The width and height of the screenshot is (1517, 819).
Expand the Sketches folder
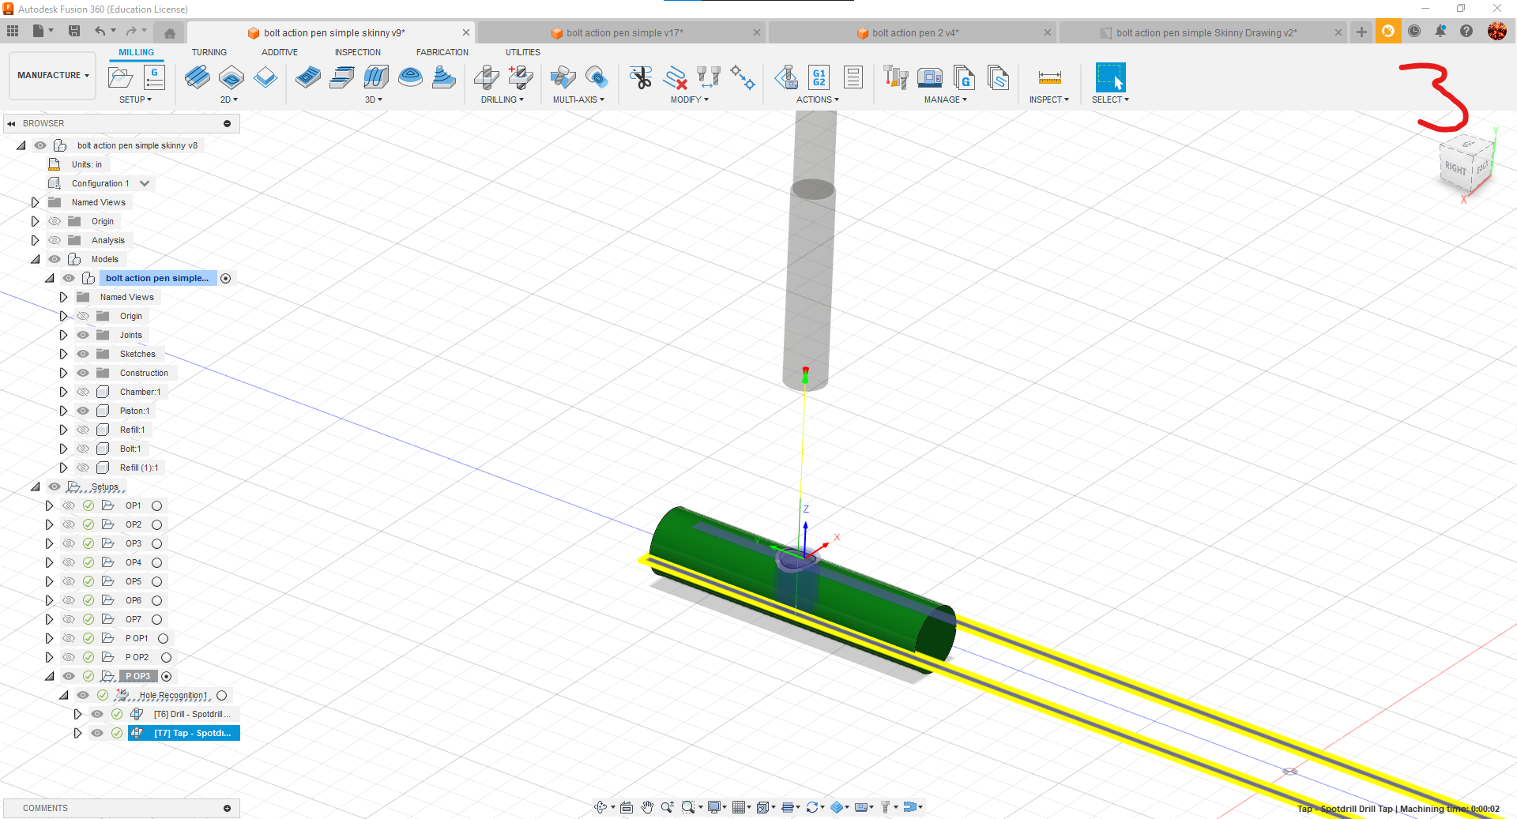(64, 354)
